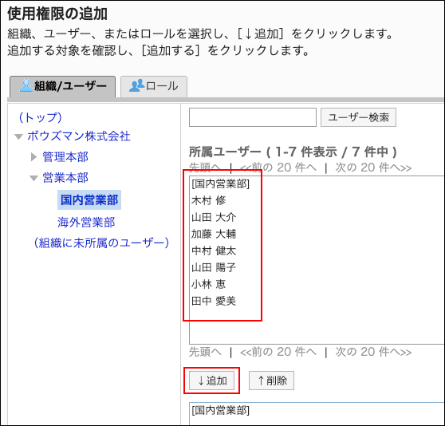Open (組織に未所属のユーザー) link

tap(101, 243)
